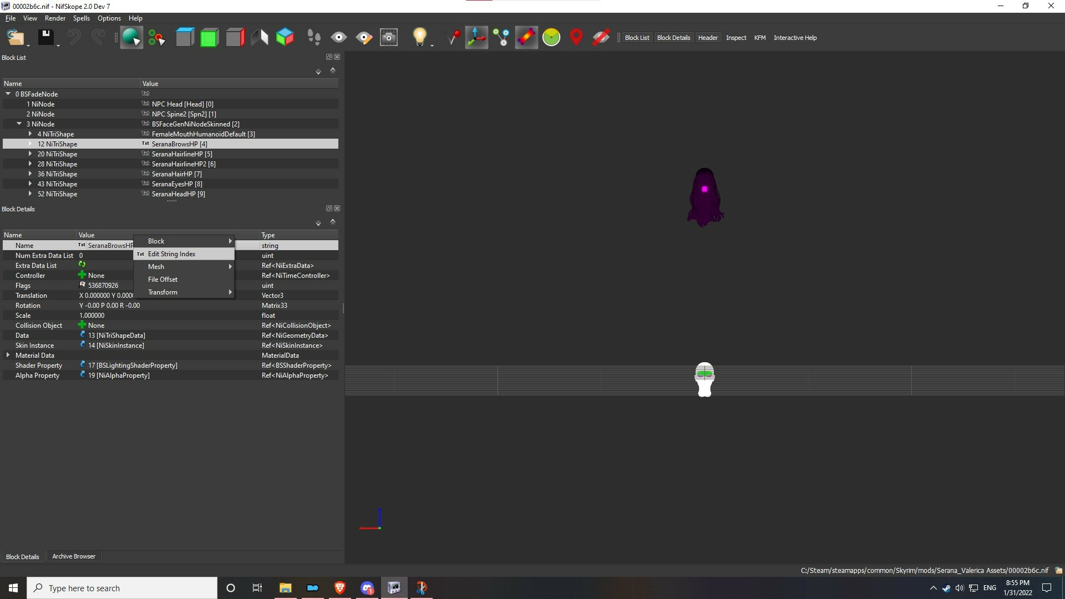Select File Offset in context menu
The image size is (1065, 599).
(184, 280)
